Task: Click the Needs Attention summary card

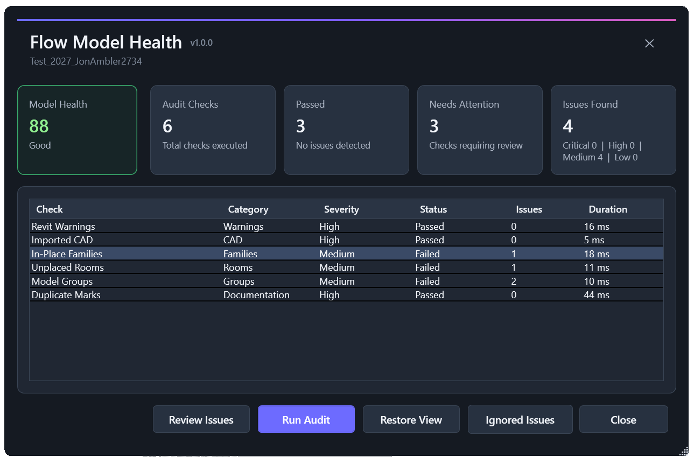Action: click(x=480, y=130)
